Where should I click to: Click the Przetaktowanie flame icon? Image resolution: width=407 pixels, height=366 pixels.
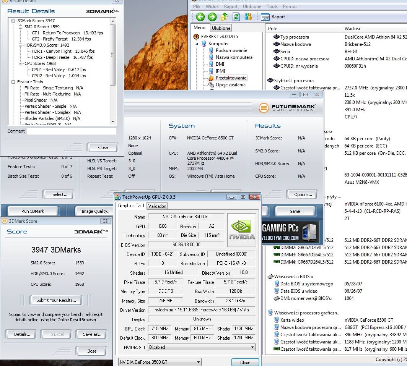click(211, 78)
